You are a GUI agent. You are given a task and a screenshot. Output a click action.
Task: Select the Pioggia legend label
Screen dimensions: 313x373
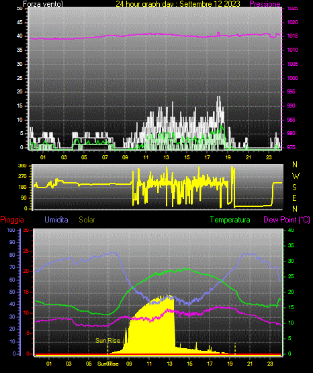coord(12,220)
